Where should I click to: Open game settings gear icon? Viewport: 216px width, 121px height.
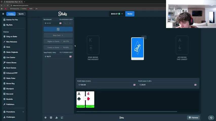[46, 117]
